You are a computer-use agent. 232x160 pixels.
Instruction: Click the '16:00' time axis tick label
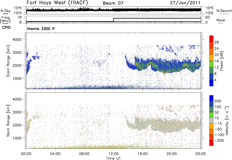(x=142, y=154)
